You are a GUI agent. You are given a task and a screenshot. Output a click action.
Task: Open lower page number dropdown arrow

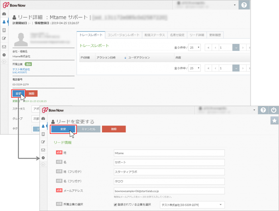click(x=236, y=68)
